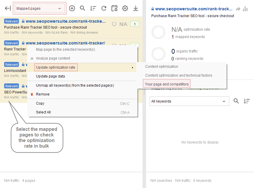Choose Select All from context menu

82,112
